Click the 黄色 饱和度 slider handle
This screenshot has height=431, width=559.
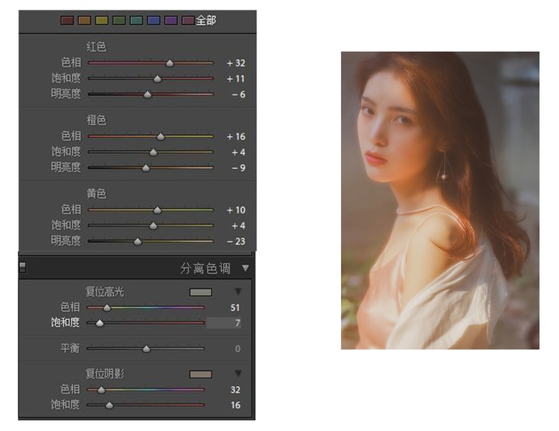coord(153,226)
